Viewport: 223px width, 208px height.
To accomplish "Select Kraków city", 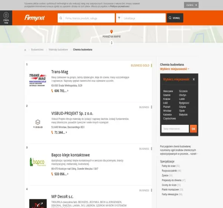I will coord(167,99).
